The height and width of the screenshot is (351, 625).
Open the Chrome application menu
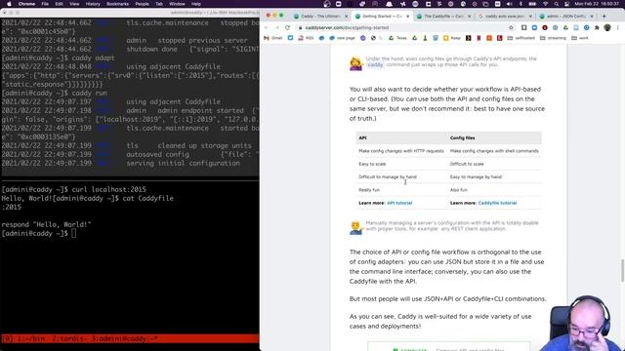(26, 4)
